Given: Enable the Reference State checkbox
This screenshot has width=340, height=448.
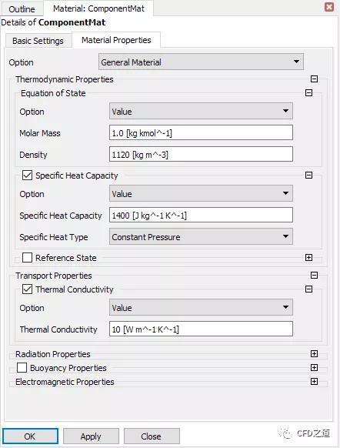Looking at the screenshot, I should pyautogui.click(x=27, y=257).
